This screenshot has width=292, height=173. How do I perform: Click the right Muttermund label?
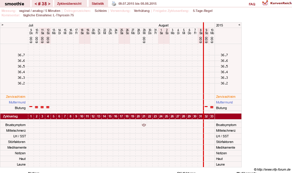coord(224,102)
